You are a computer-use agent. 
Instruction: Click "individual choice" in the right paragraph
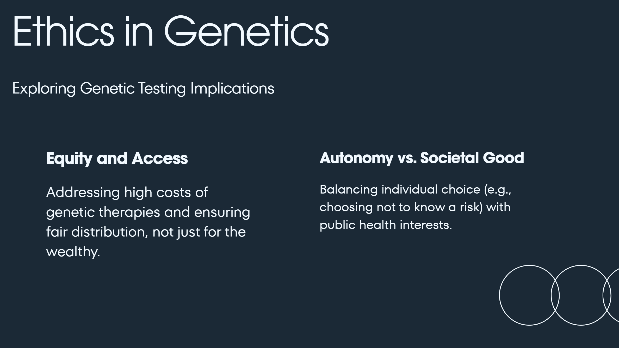click(x=431, y=189)
